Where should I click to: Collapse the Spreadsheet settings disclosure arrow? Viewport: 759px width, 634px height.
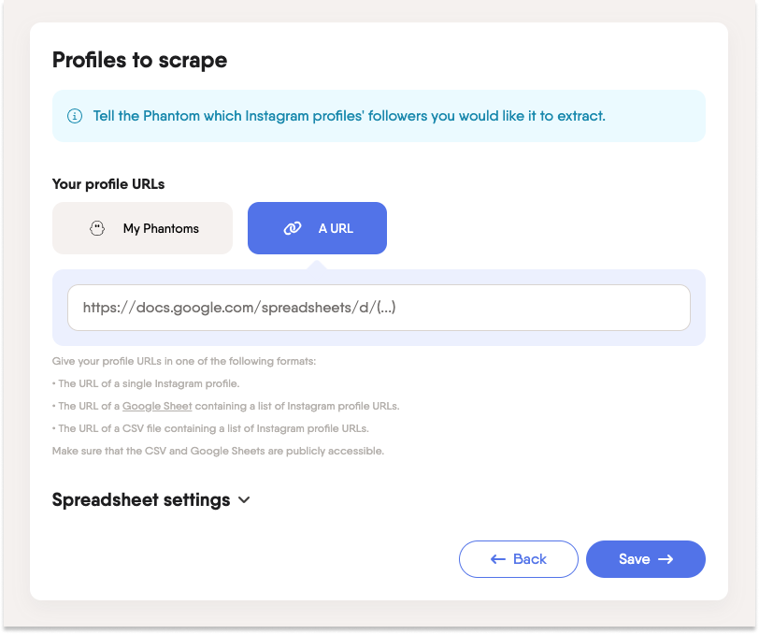tap(245, 500)
